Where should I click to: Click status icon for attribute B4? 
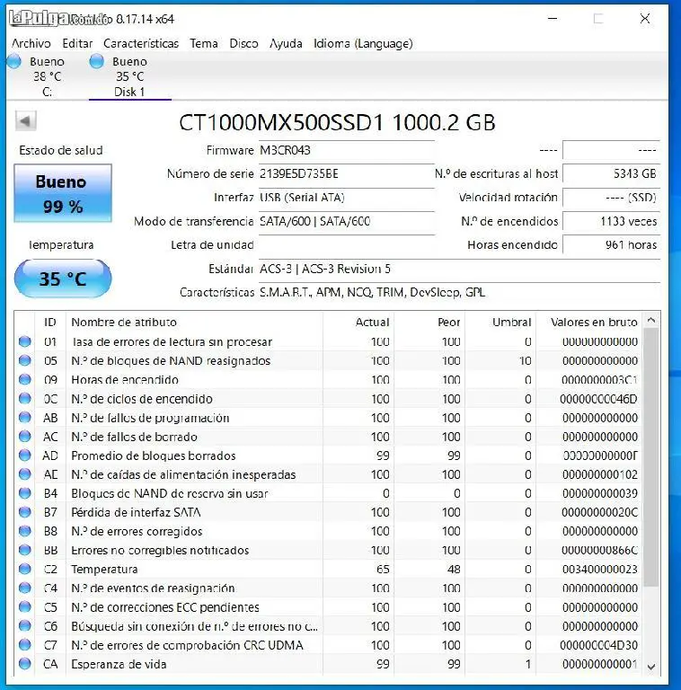tap(25, 493)
